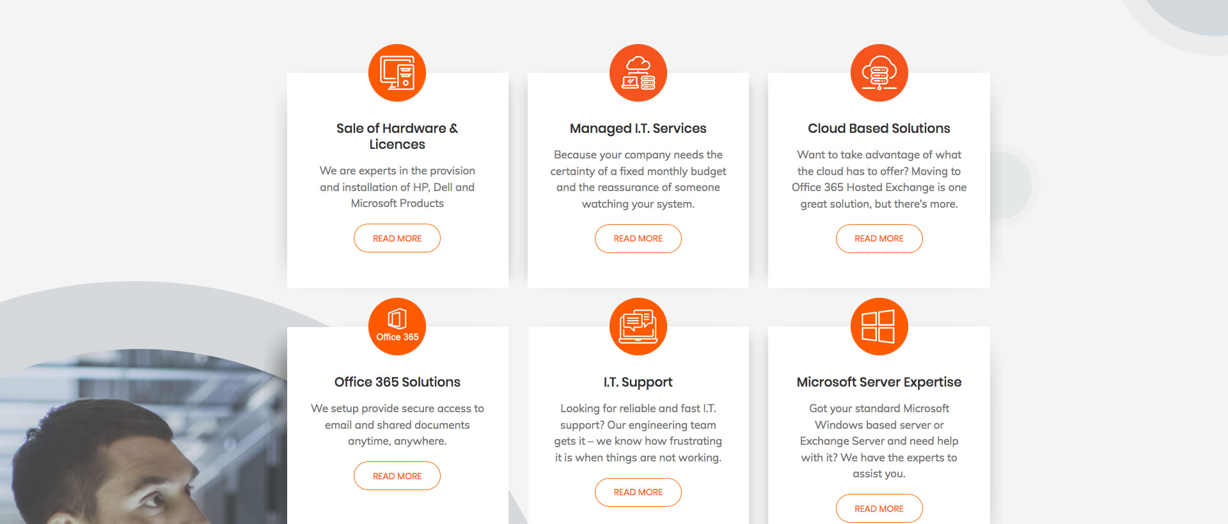Open Read More under Managed I.T. Services
The height and width of the screenshot is (524, 1228).
pos(638,238)
